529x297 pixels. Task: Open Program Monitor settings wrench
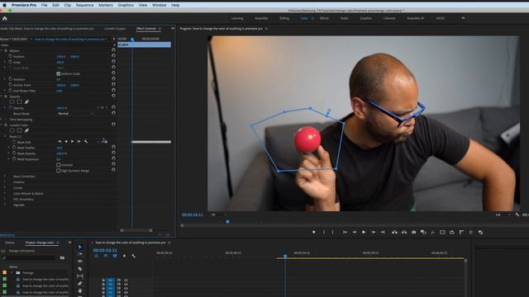tap(517, 214)
